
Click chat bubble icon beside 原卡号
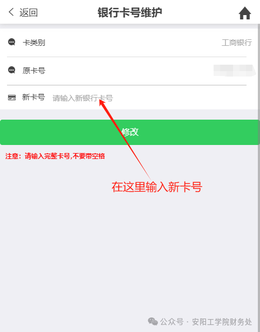[12, 70]
